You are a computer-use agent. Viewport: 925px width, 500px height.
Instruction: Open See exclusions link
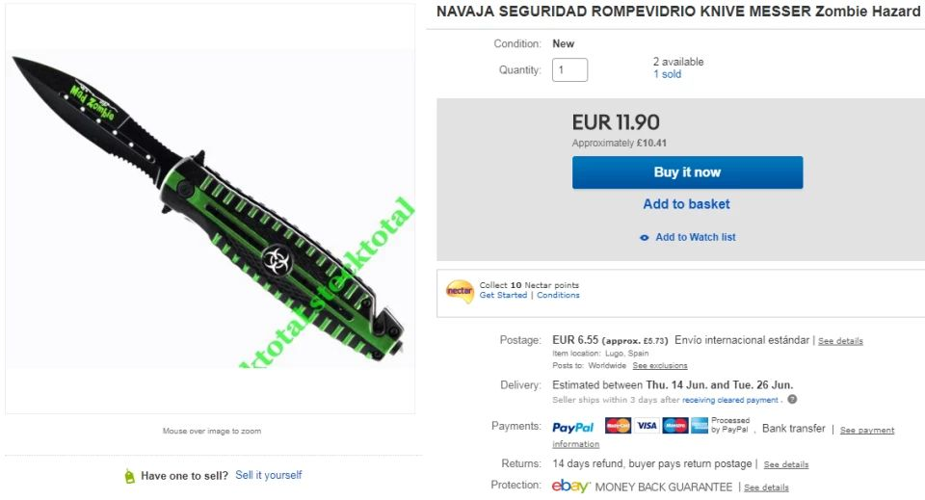659,365
